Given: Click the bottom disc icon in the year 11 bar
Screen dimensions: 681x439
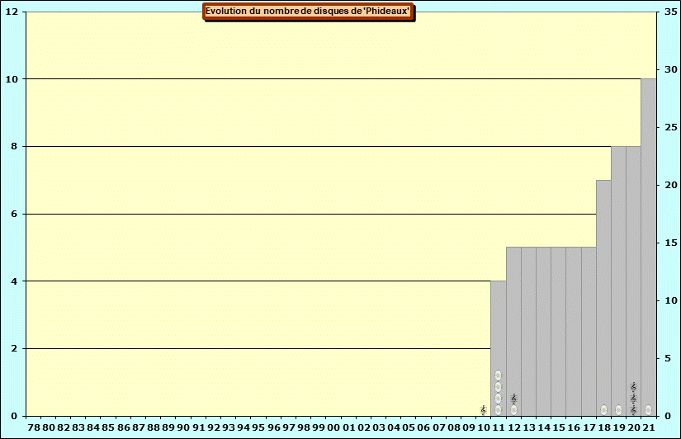Looking at the screenshot, I should pos(498,410).
